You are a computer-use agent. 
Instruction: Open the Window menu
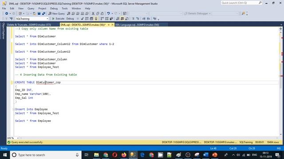76,8
